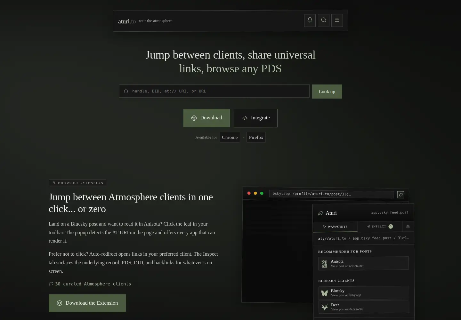Screen dimensions: 461x320
Task: Click the green Download button
Action: 206,118
